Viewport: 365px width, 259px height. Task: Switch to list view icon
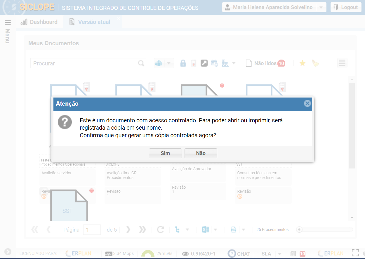click(342, 63)
